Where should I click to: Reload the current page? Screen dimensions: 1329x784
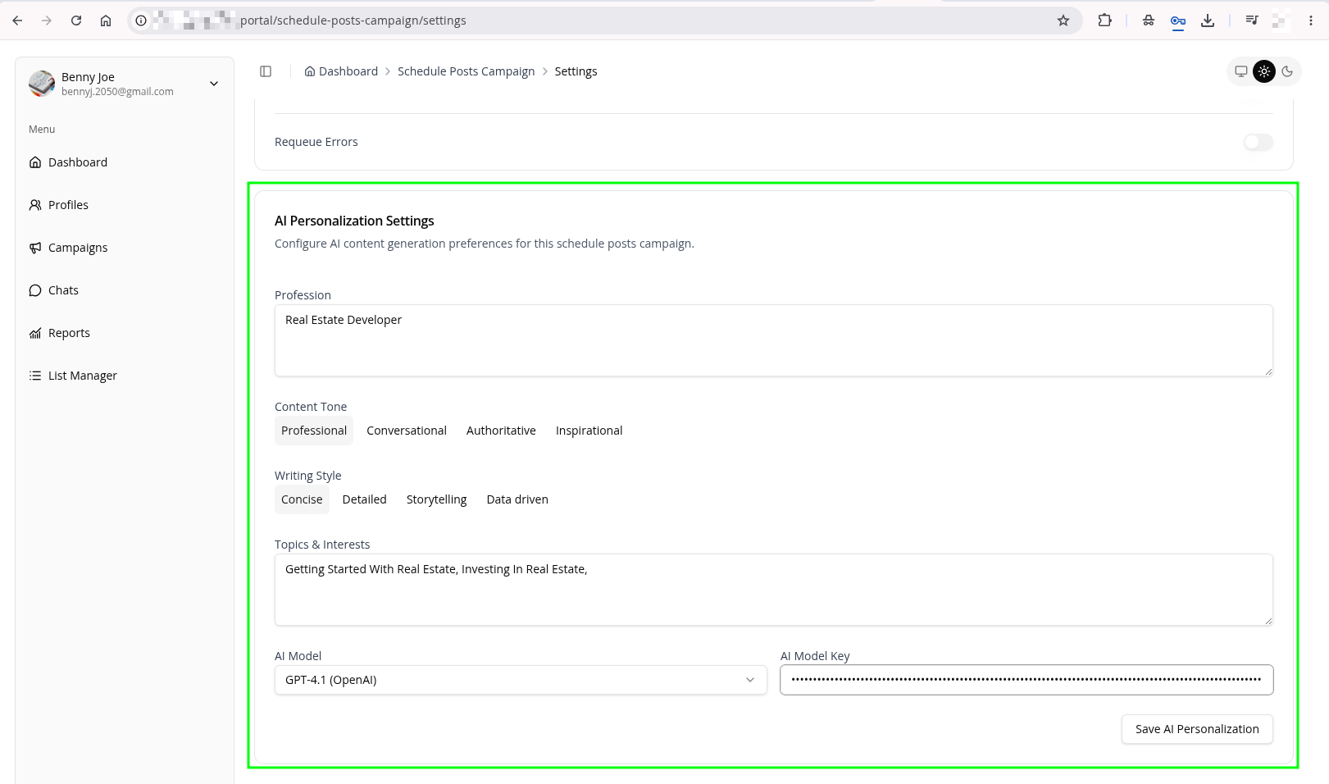(76, 21)
